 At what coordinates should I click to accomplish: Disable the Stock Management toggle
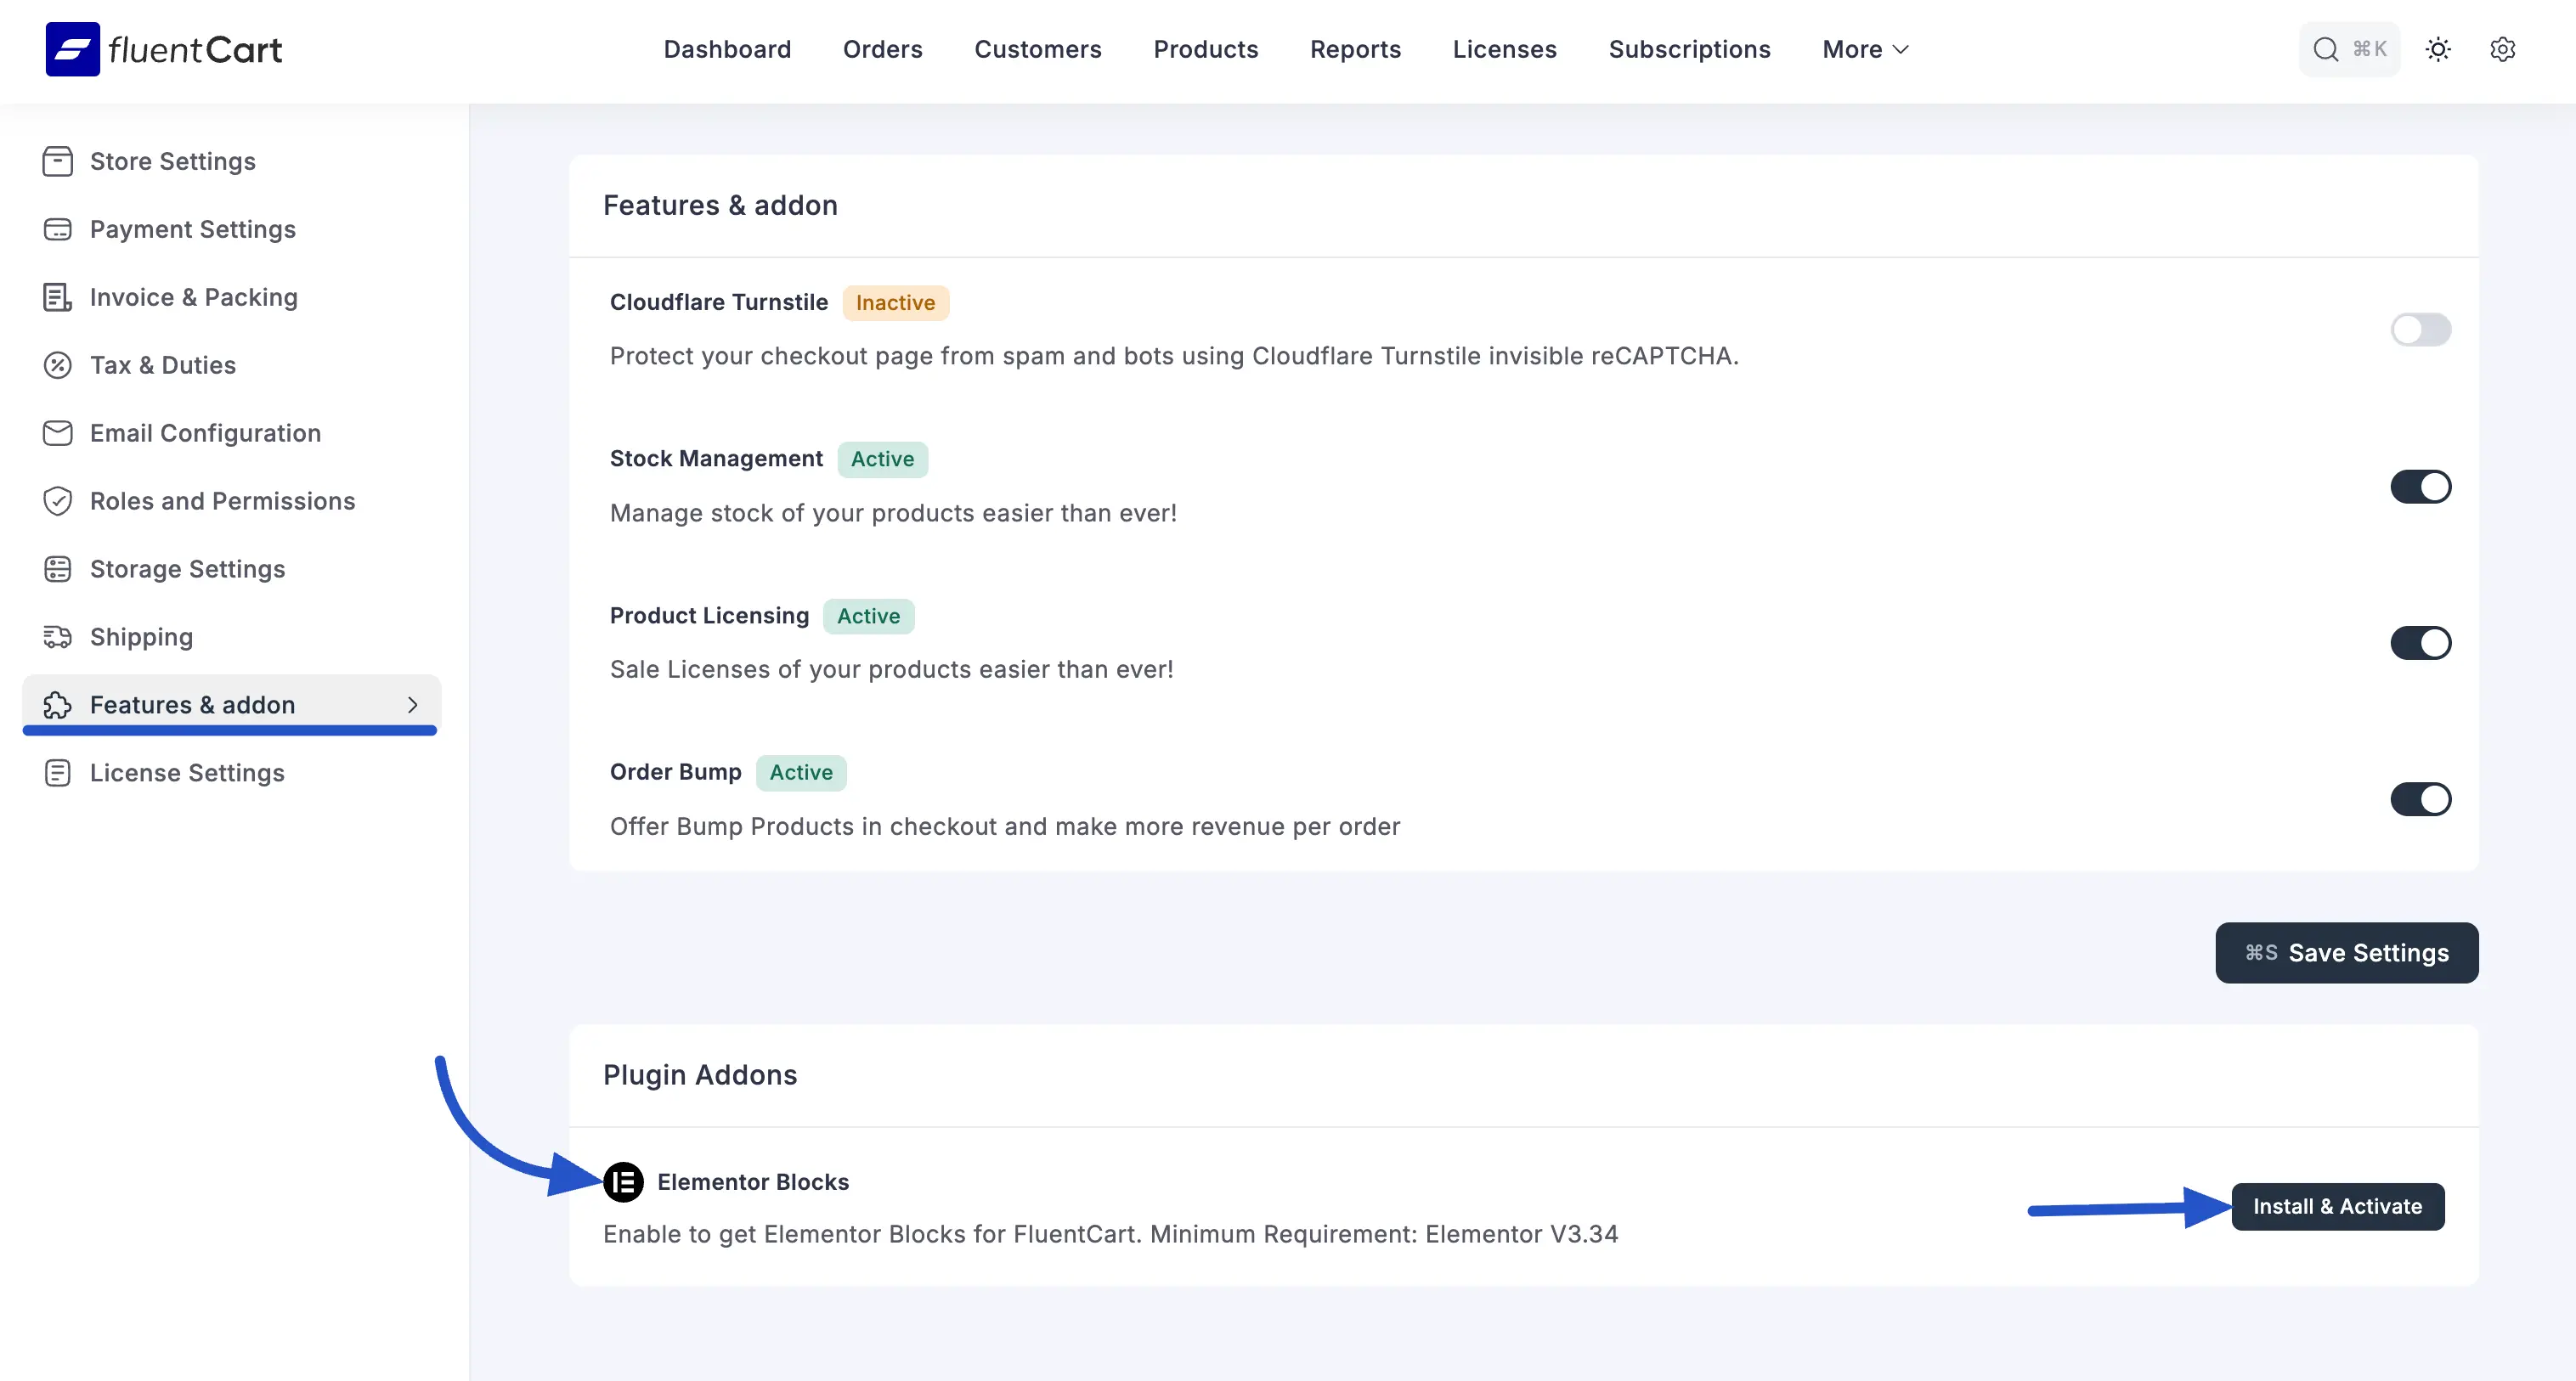pos(2421,487)
